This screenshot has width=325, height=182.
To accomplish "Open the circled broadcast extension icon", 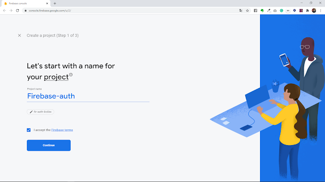I will tap(288, 11).
